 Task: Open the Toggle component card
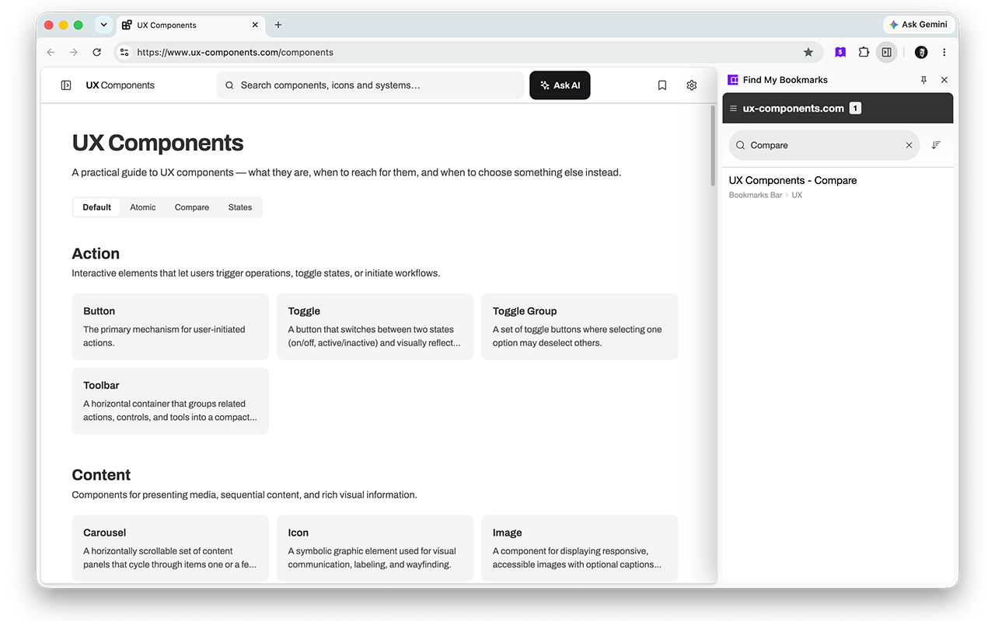(x=375, y=327)
